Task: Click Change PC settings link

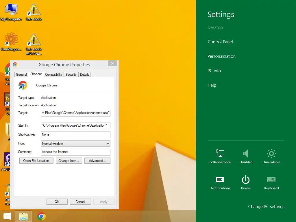Action: 266,207
